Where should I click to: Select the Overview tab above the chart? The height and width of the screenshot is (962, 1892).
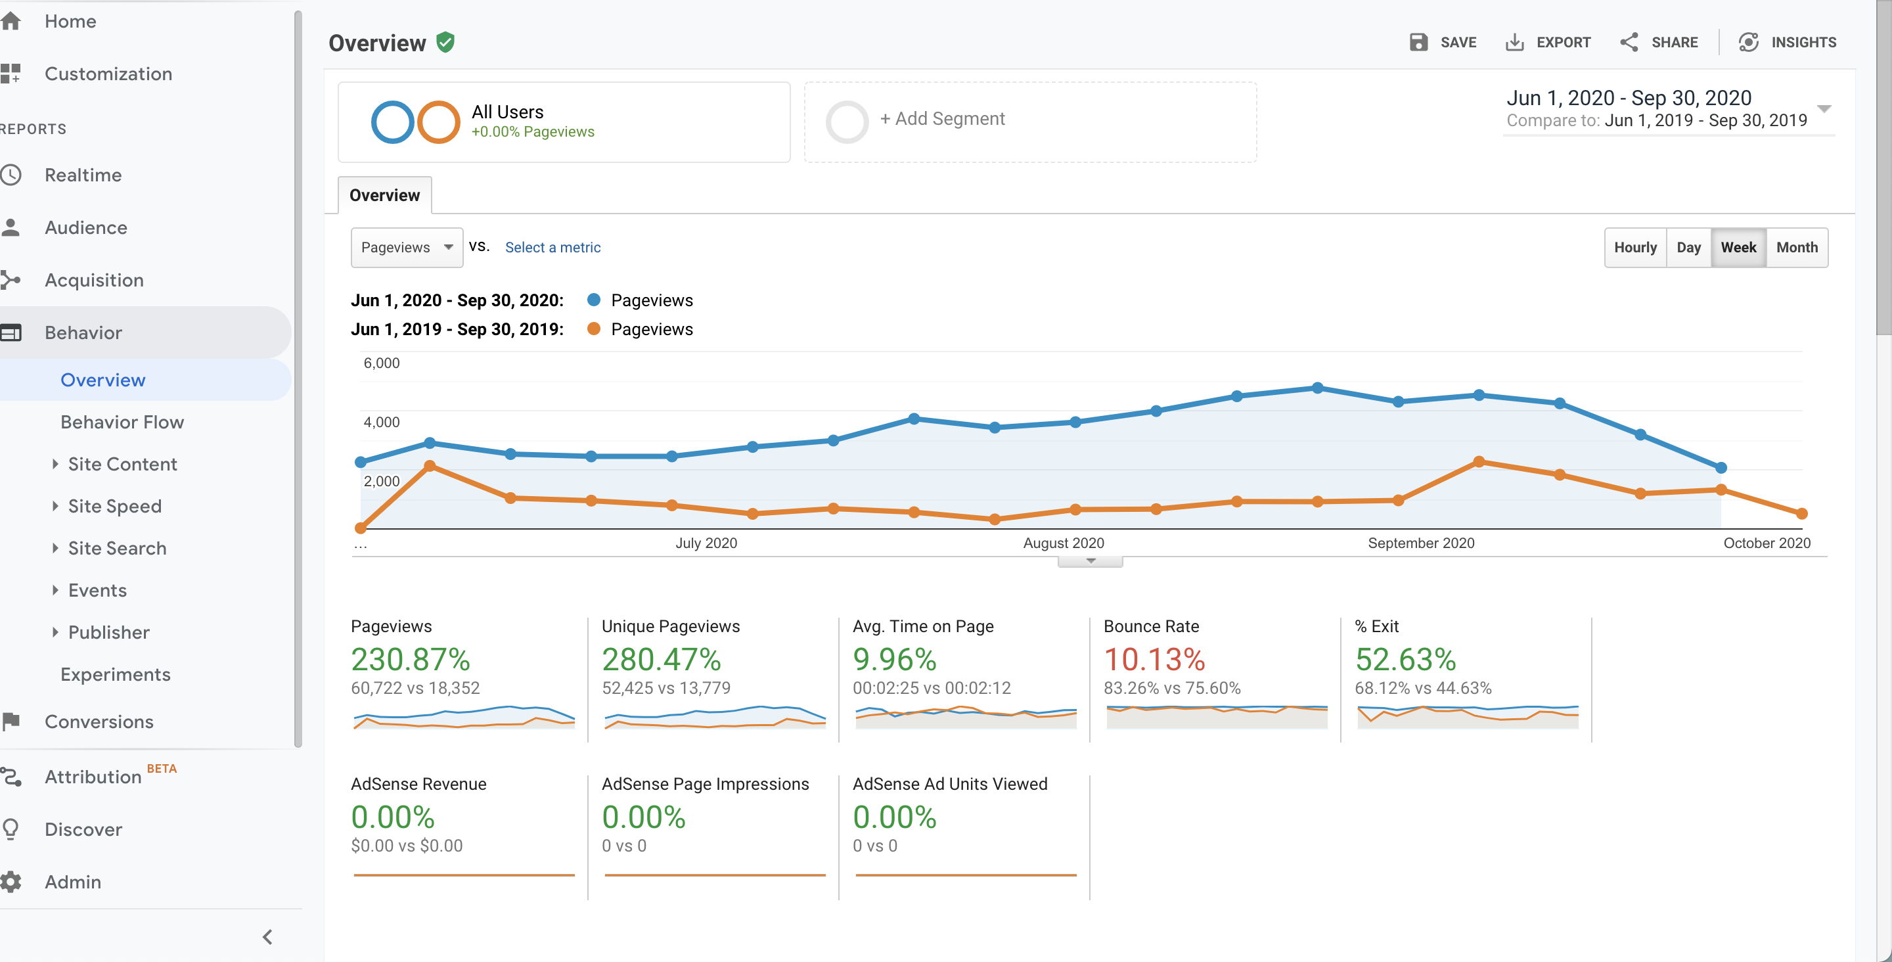click(x=385, y=195)
